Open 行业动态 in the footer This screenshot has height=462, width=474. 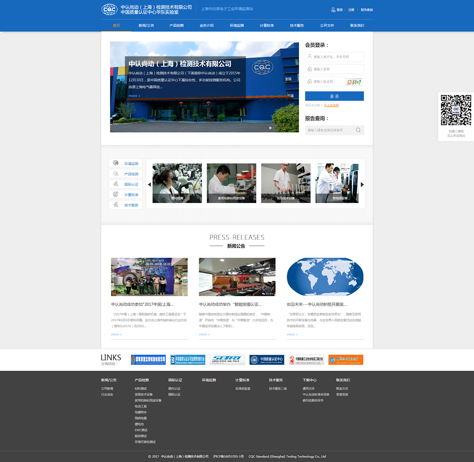pyautogui.click(x=107, y=395)
